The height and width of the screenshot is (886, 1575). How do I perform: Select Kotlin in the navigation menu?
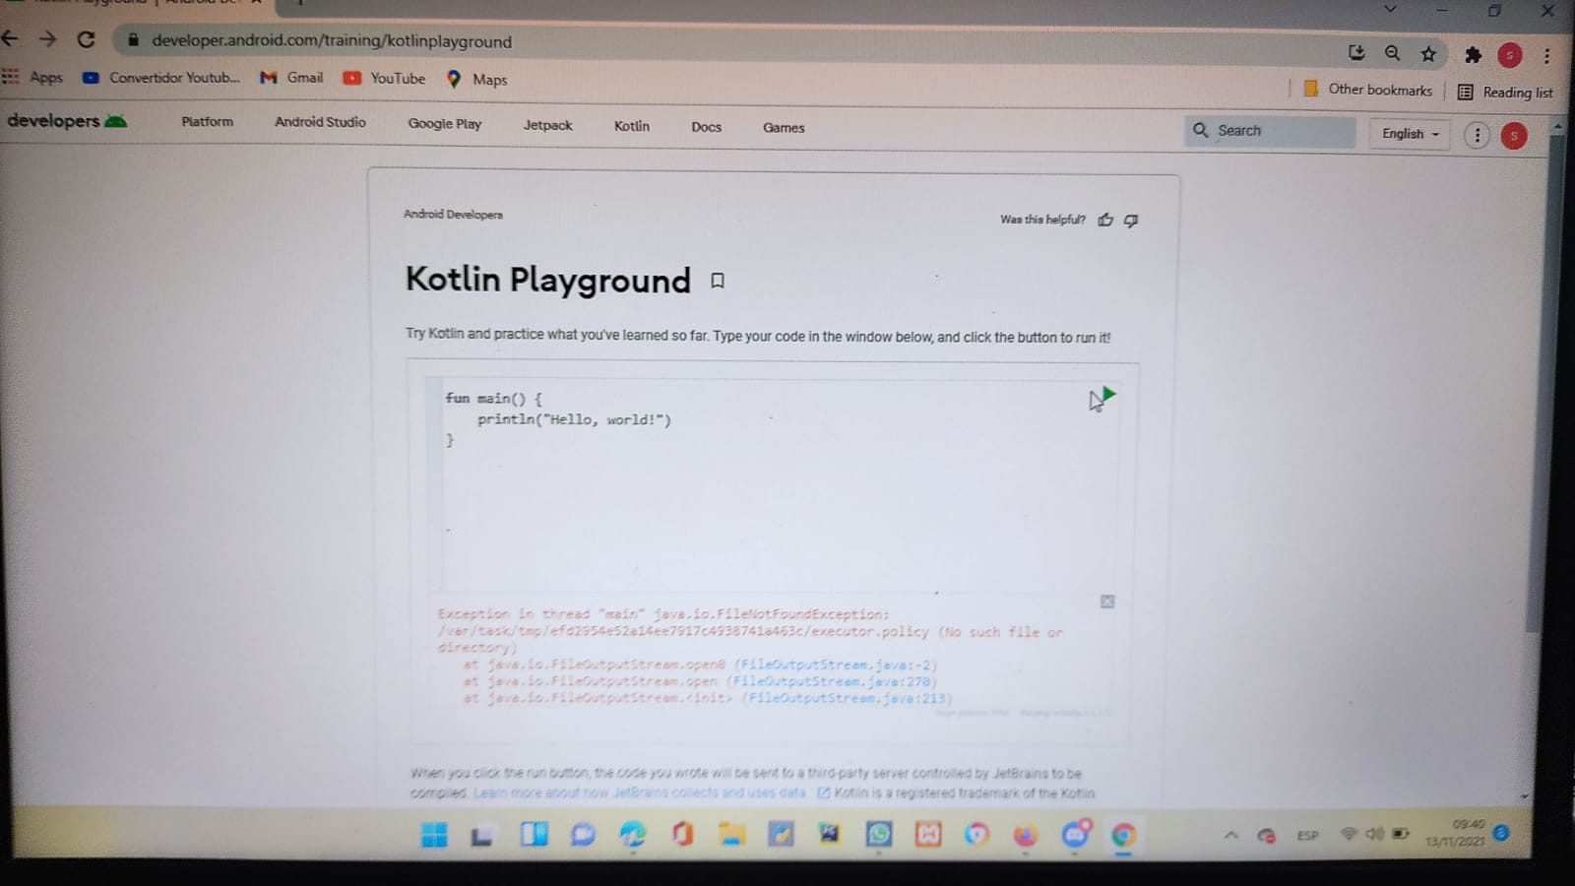coord(631,126)
